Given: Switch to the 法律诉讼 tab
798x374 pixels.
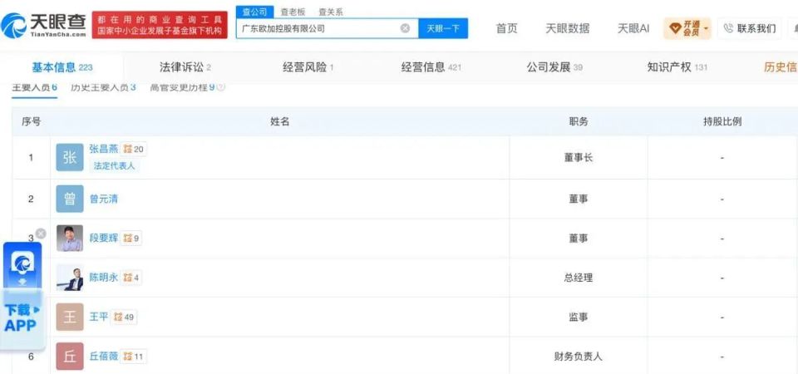Looking at the screenshot, I should [x=185, y=67].
